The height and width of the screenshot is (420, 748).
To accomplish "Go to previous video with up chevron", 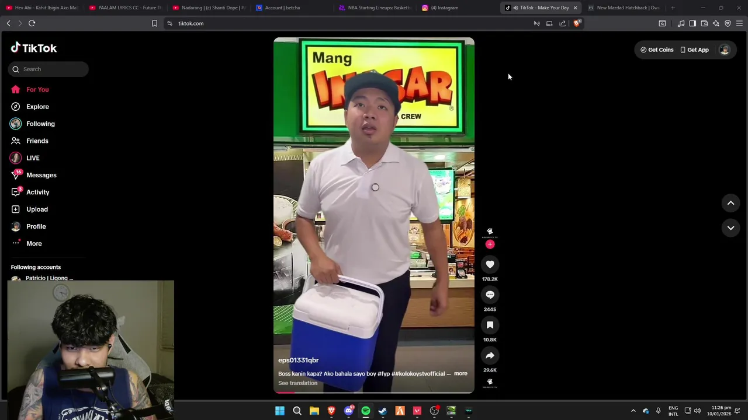I will (730, 203).
